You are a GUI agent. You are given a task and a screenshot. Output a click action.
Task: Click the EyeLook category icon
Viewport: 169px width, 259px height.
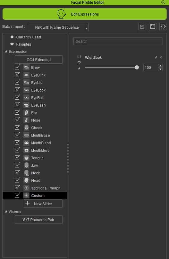pyautogui.click(x=27, y=90)
